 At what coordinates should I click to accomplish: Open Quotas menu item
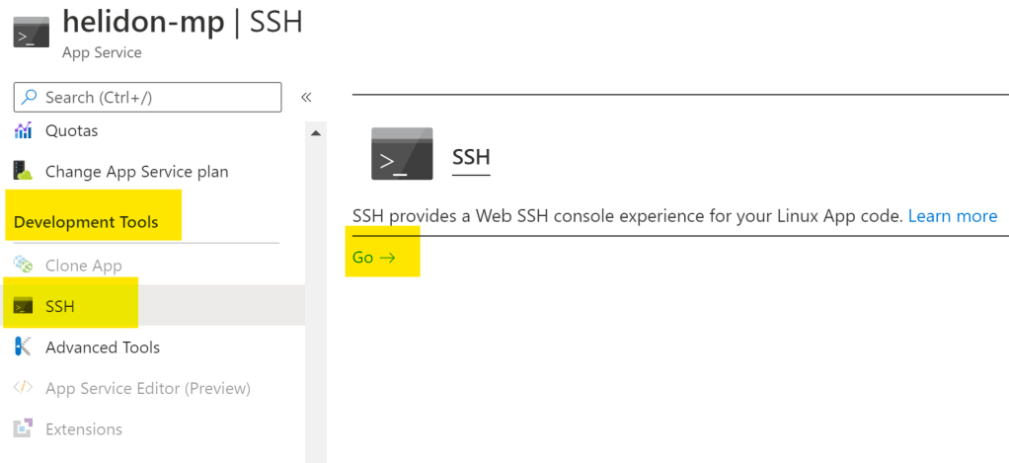[x=71, y=130]
